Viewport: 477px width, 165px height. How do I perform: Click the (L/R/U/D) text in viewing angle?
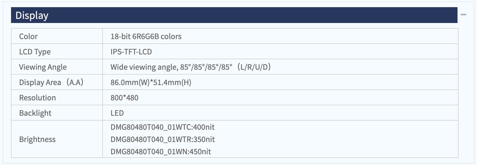click(x=254, y=67)
